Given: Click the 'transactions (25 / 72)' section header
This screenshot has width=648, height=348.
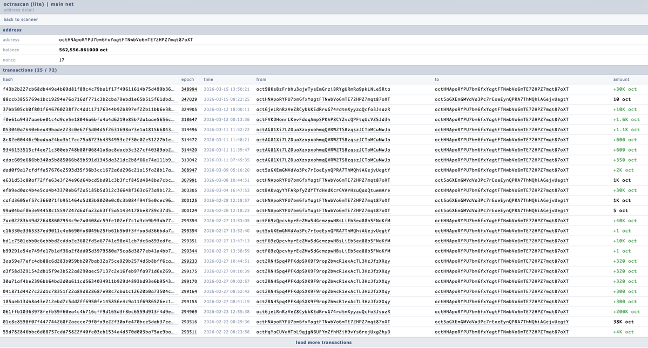Looking at the screenshot, I should 30,70.
